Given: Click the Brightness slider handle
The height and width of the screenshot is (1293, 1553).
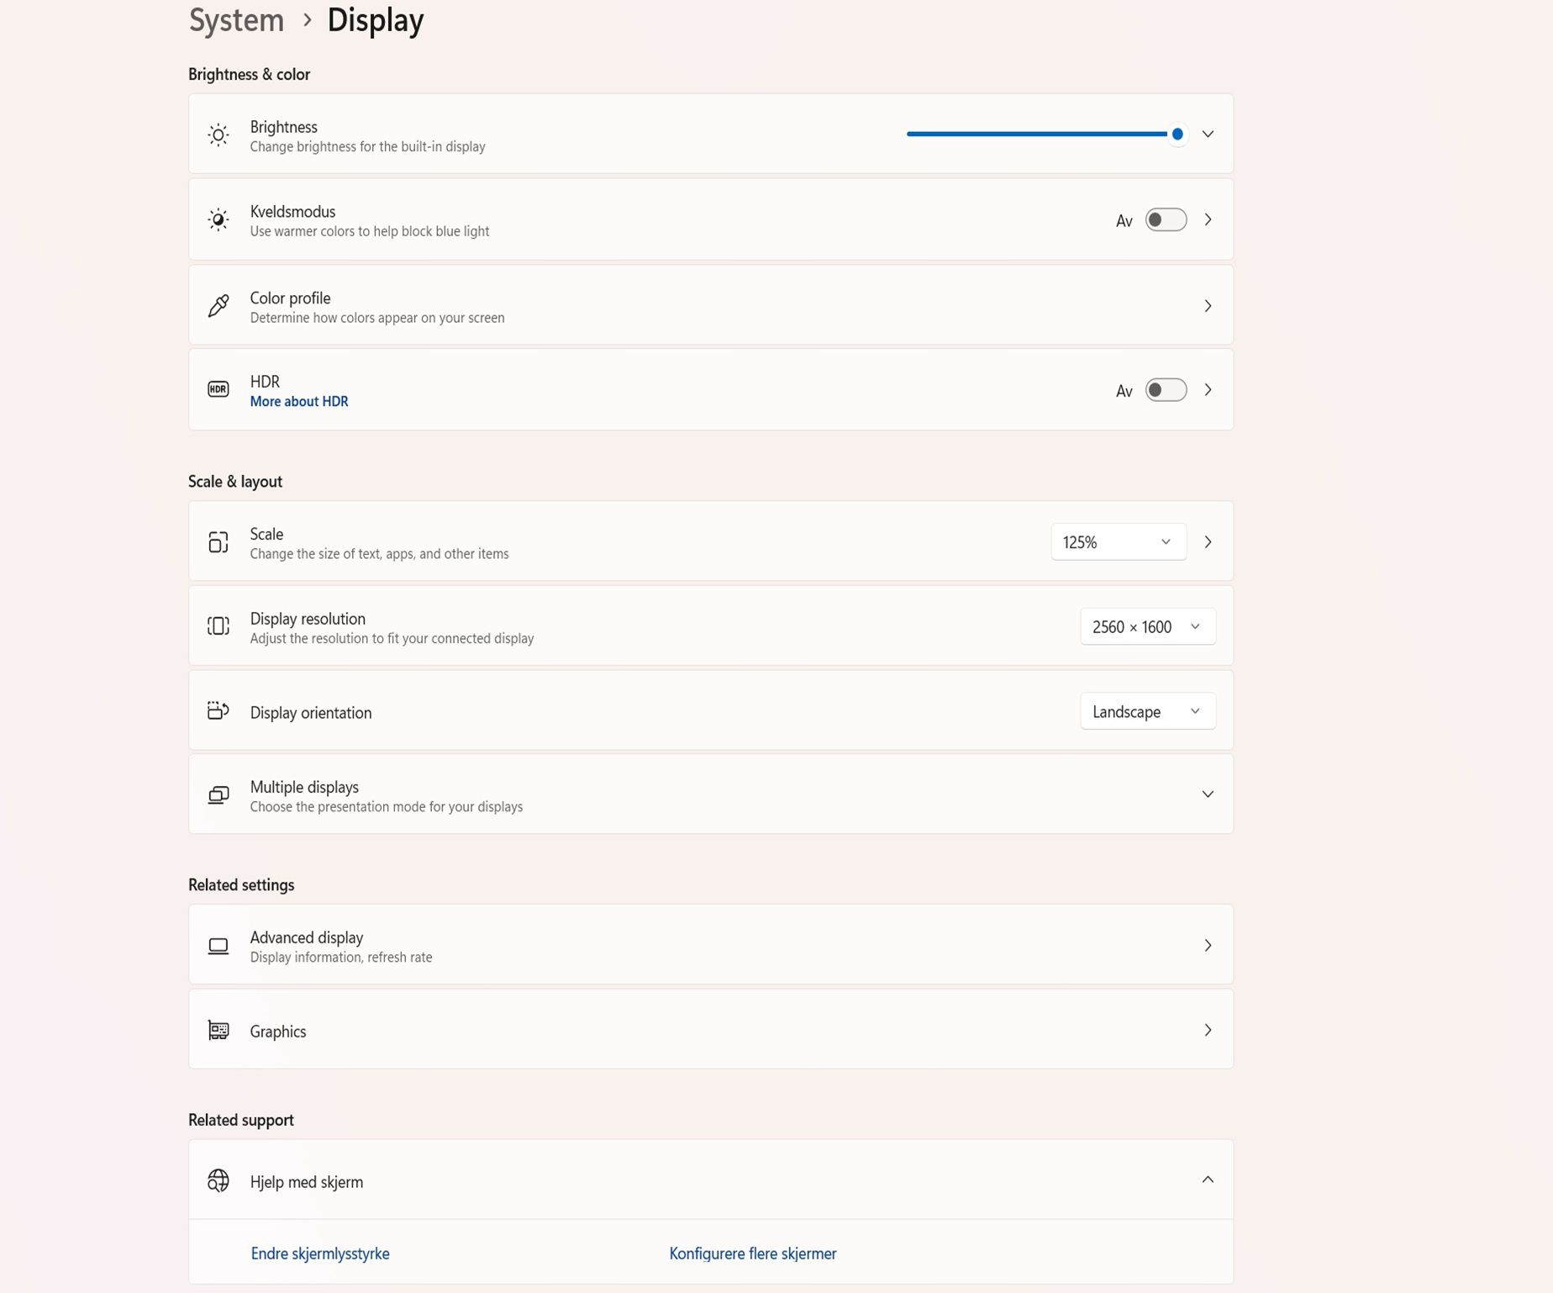Looking at the screenshot, I should tap(1177, 135).
